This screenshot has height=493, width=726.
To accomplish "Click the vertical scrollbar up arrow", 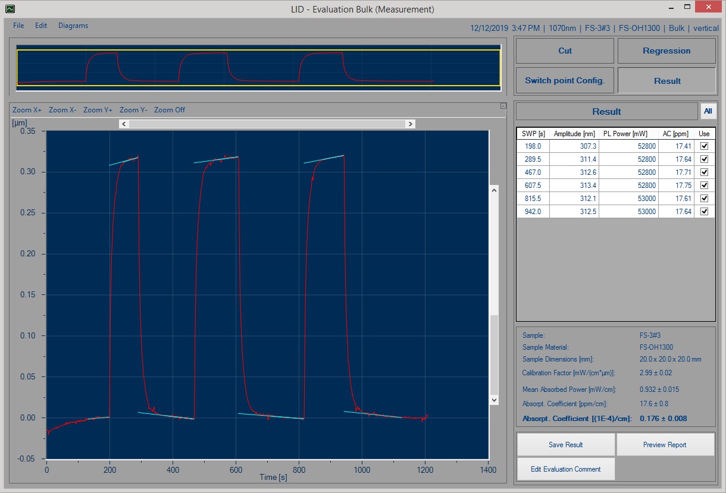I will tap(493, 190).
